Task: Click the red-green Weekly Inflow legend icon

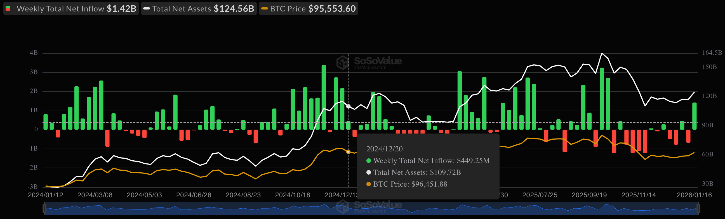Action: click(8, 9)
